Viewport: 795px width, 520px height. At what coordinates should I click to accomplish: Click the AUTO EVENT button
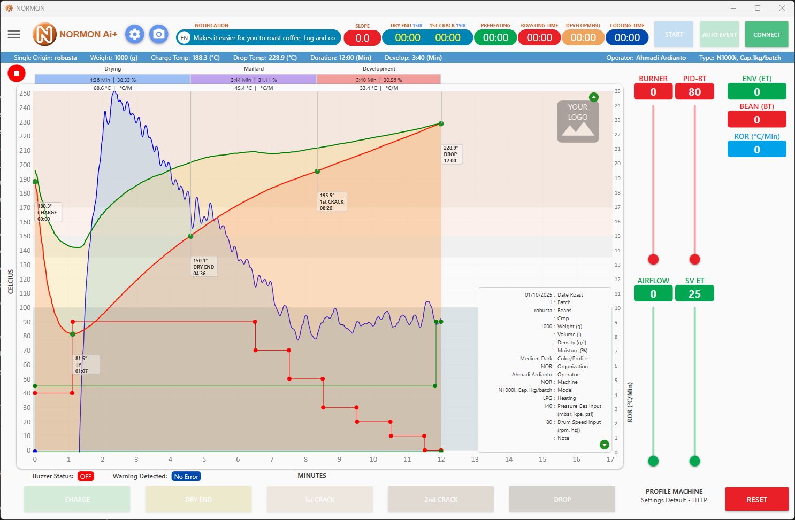pyautogui.click(x=719, y=35)
